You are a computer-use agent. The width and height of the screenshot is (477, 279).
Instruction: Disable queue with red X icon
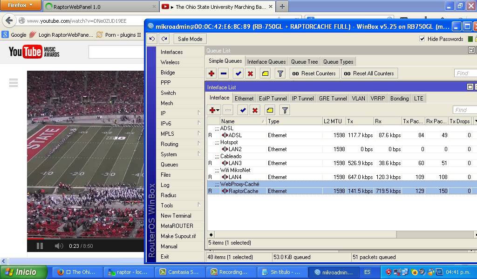click(250, 73)
